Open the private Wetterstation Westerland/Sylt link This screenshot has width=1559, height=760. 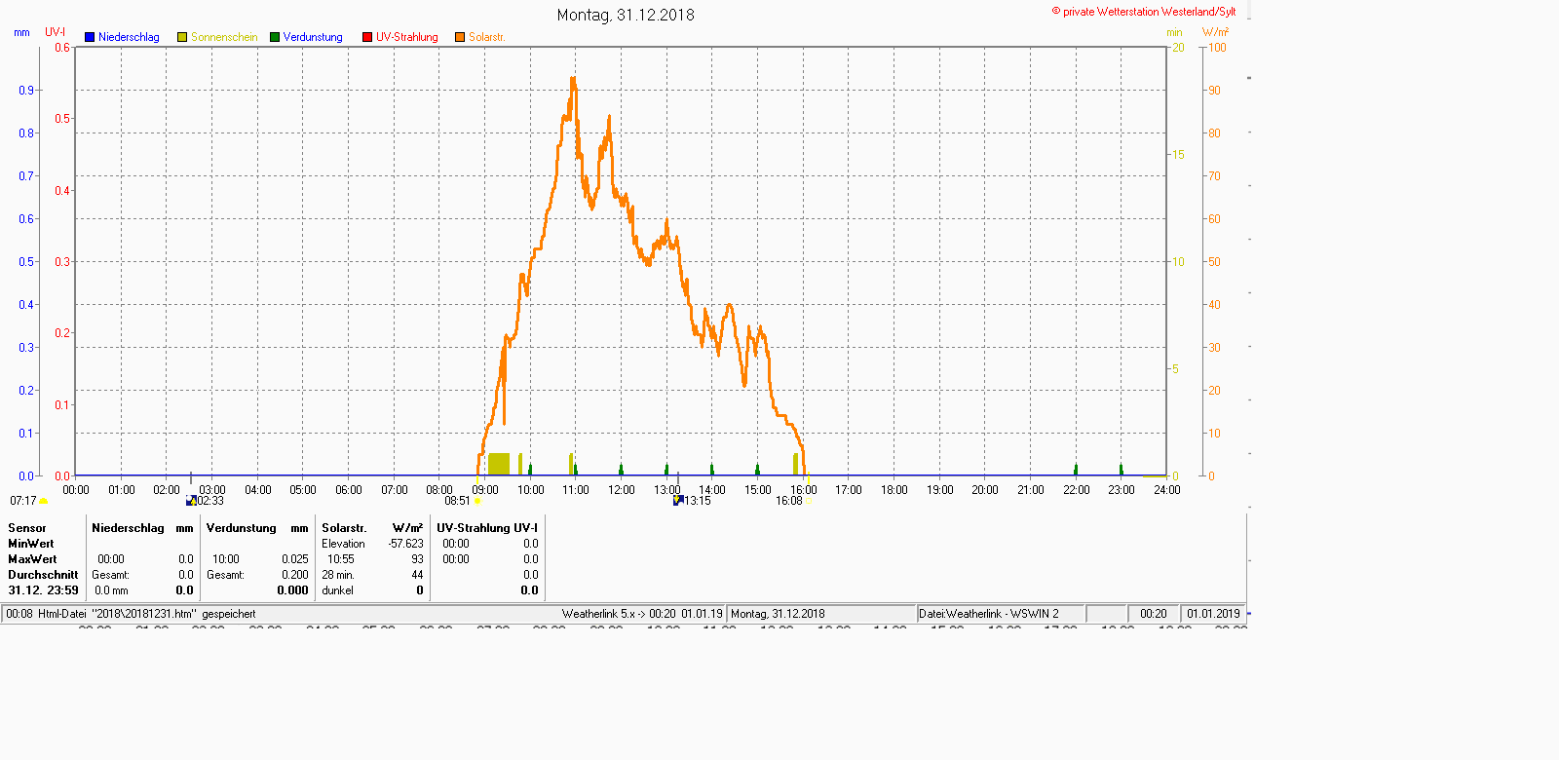point(1144,12)
